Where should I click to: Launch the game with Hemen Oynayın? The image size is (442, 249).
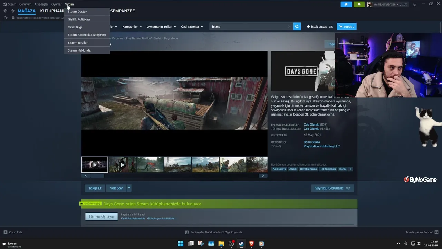coord(102,216)
